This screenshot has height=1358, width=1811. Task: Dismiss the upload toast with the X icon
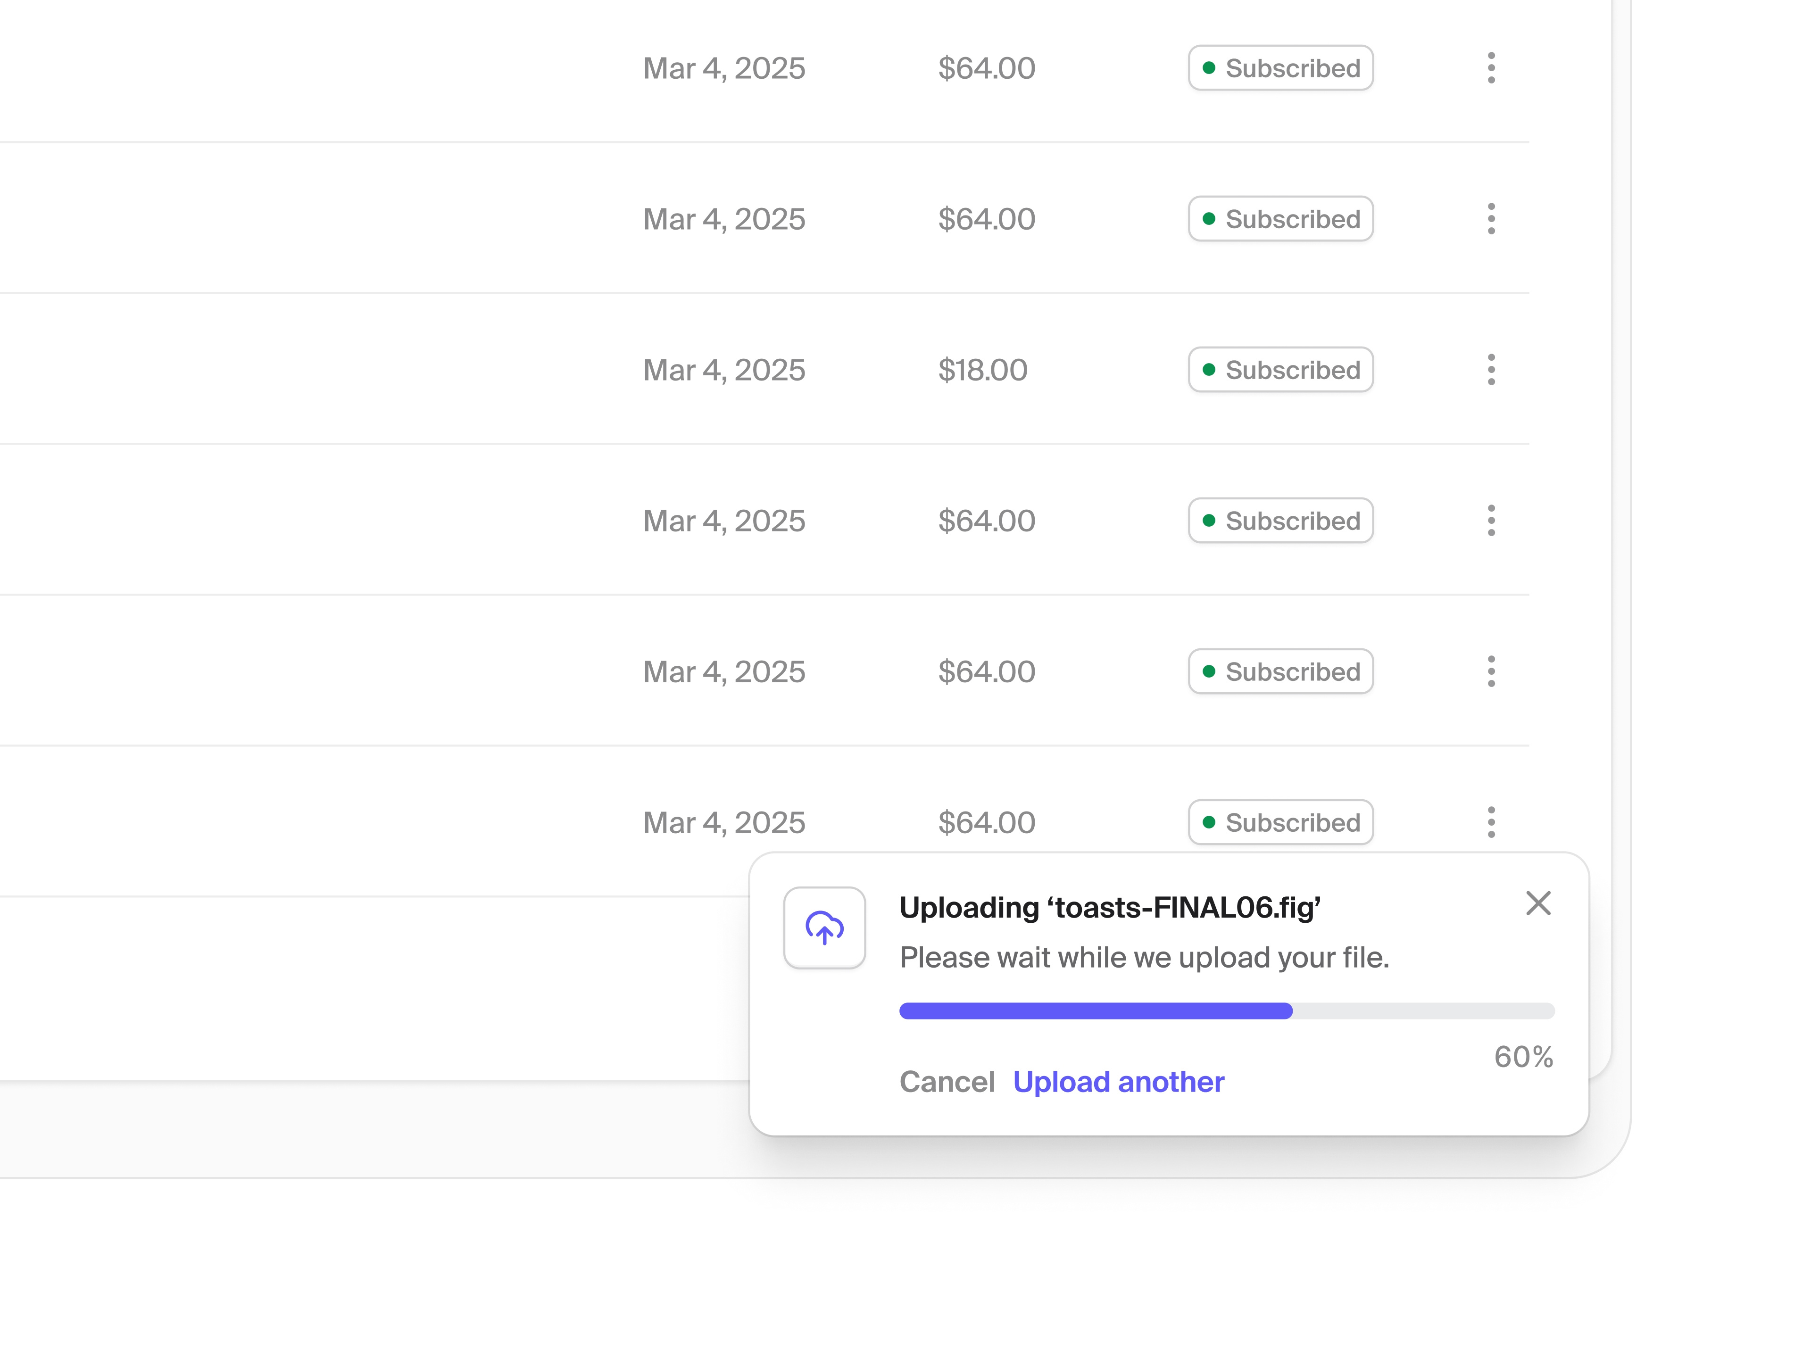[x=1539, y=904]
